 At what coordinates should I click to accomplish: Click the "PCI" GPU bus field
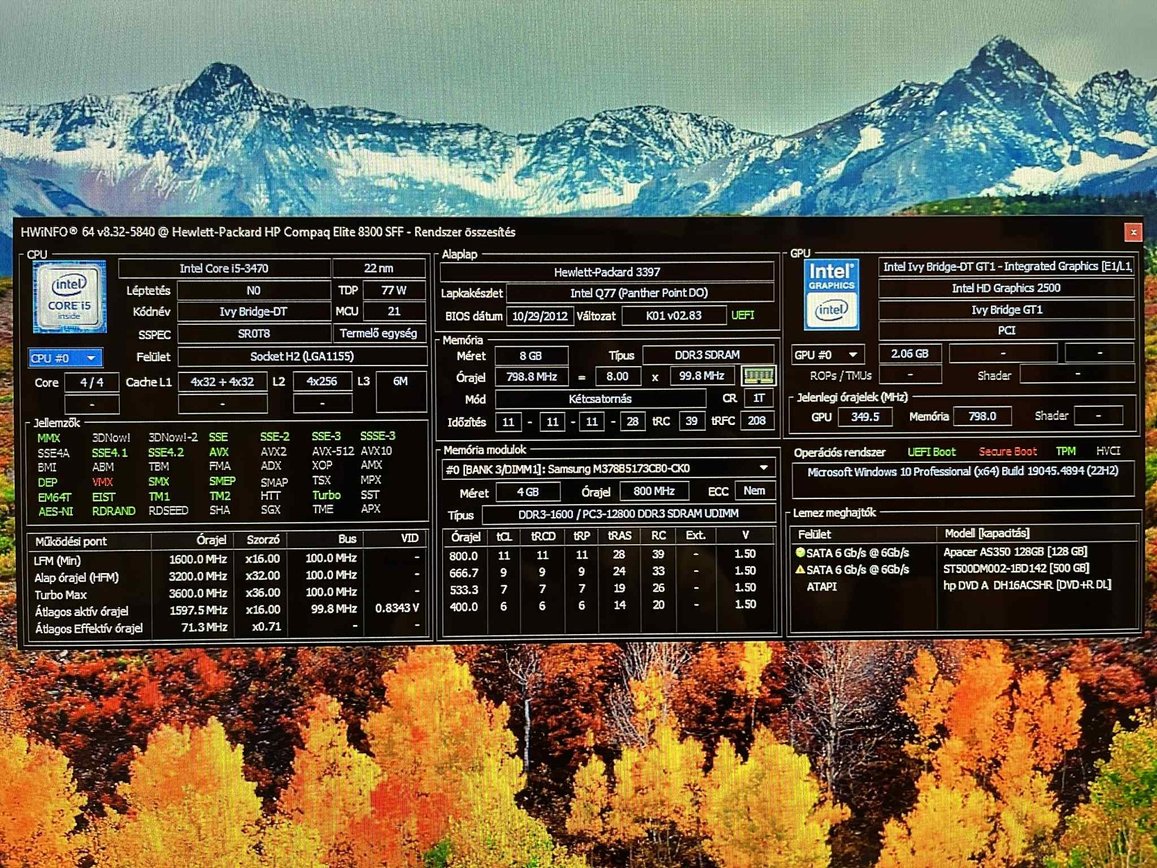(x=1005, y=331)
